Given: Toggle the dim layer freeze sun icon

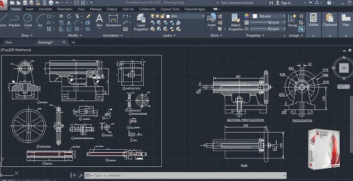Looking at the screenshot, I should (x=157, y=16).
